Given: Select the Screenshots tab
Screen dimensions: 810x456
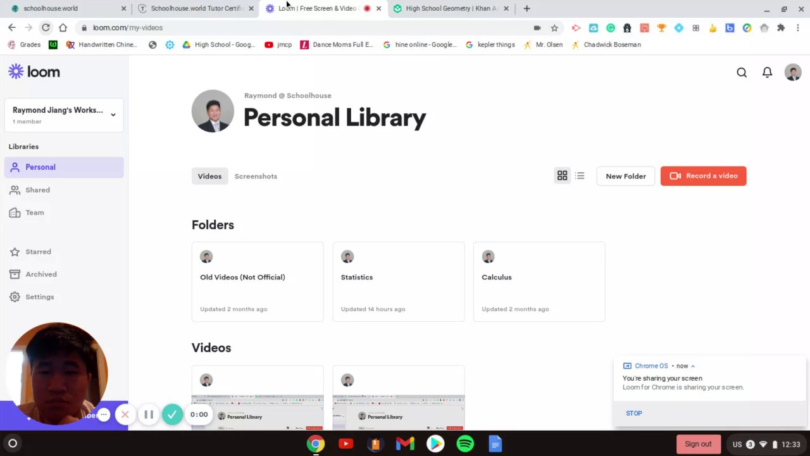Looking at the screenshot, I should coord(256,176).
